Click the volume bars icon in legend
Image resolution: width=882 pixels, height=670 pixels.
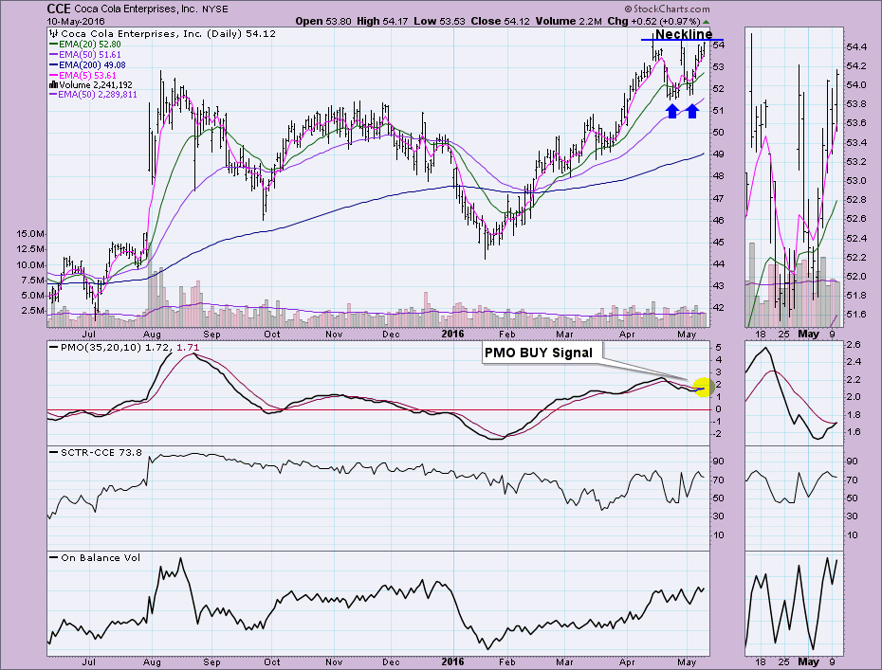51,84
